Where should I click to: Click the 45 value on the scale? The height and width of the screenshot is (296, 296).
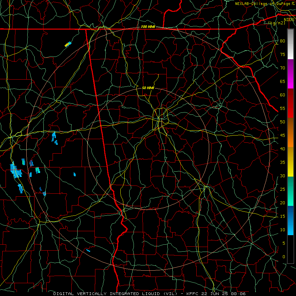[x=283, y=136]
